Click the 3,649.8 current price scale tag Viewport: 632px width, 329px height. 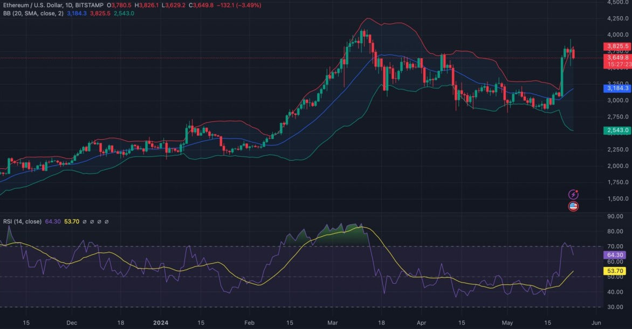[617, 58]
